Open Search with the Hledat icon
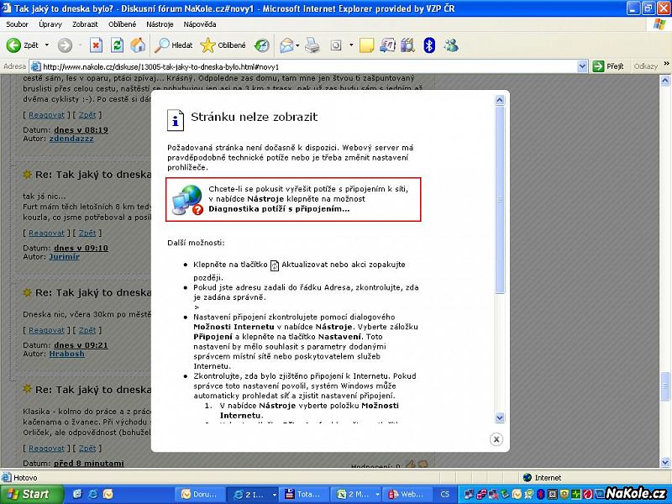Viewport: 672px width, 504px height. coord(173,45)
